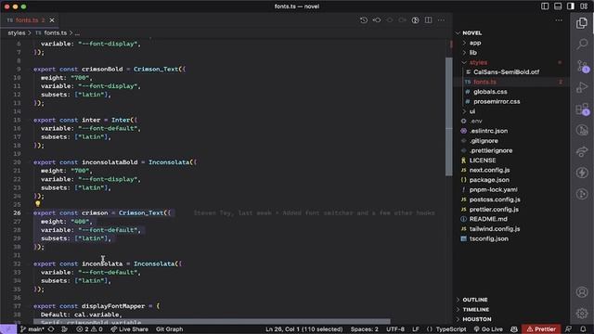Change language mode TypeScript in status bar
Screen dimensions: 594x334
(x=451, y=329)
